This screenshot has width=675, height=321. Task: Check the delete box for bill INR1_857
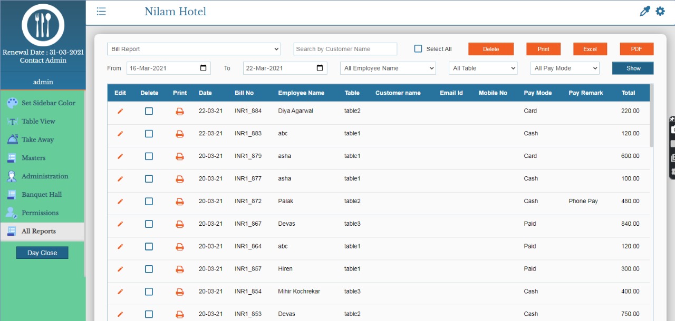pos(149,269)
